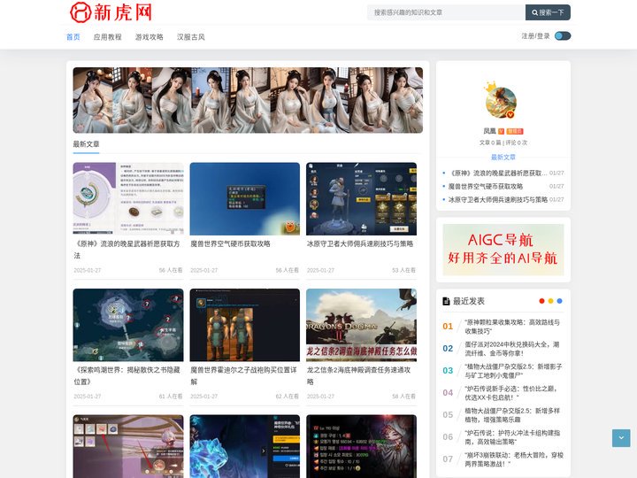Click the 冰原守卫者大师佣兵速刷技巧与策略 card title
This screenshot has width=637, height=478.
tap(360, 244)
